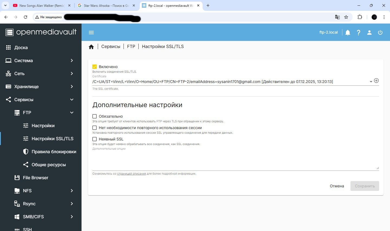Screen dimensions: 390x231
Task: Open the страницей описания link
Action: [x=131, y=174]
